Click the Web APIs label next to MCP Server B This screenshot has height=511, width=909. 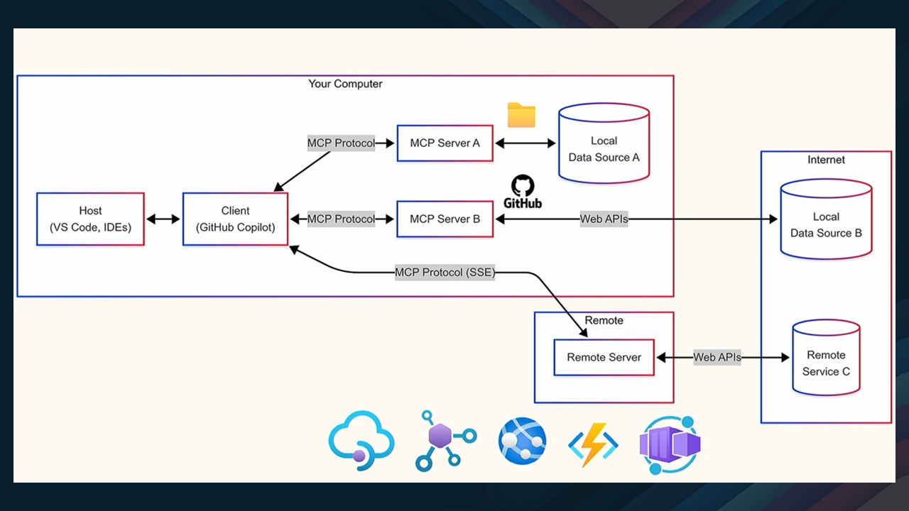(604, 219)
